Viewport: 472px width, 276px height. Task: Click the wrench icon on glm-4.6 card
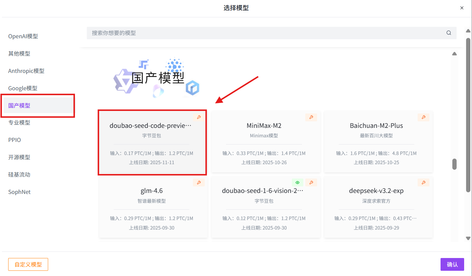[199, 182]
